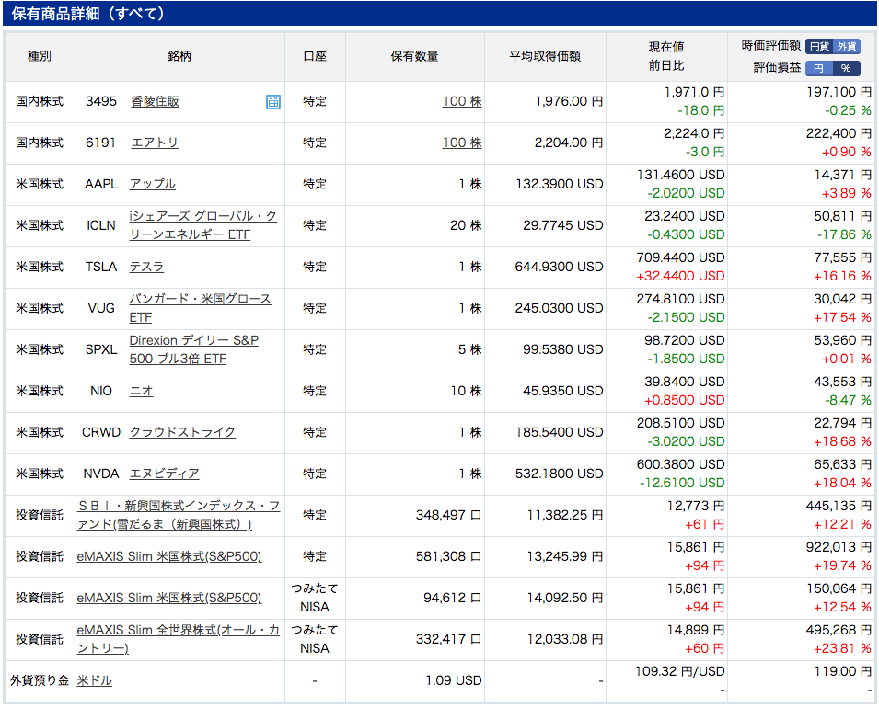This screenshot has height=708, width=879.
Task: Click the 保有商品詳細(すべて) title bar
Action: pos(440,14)
